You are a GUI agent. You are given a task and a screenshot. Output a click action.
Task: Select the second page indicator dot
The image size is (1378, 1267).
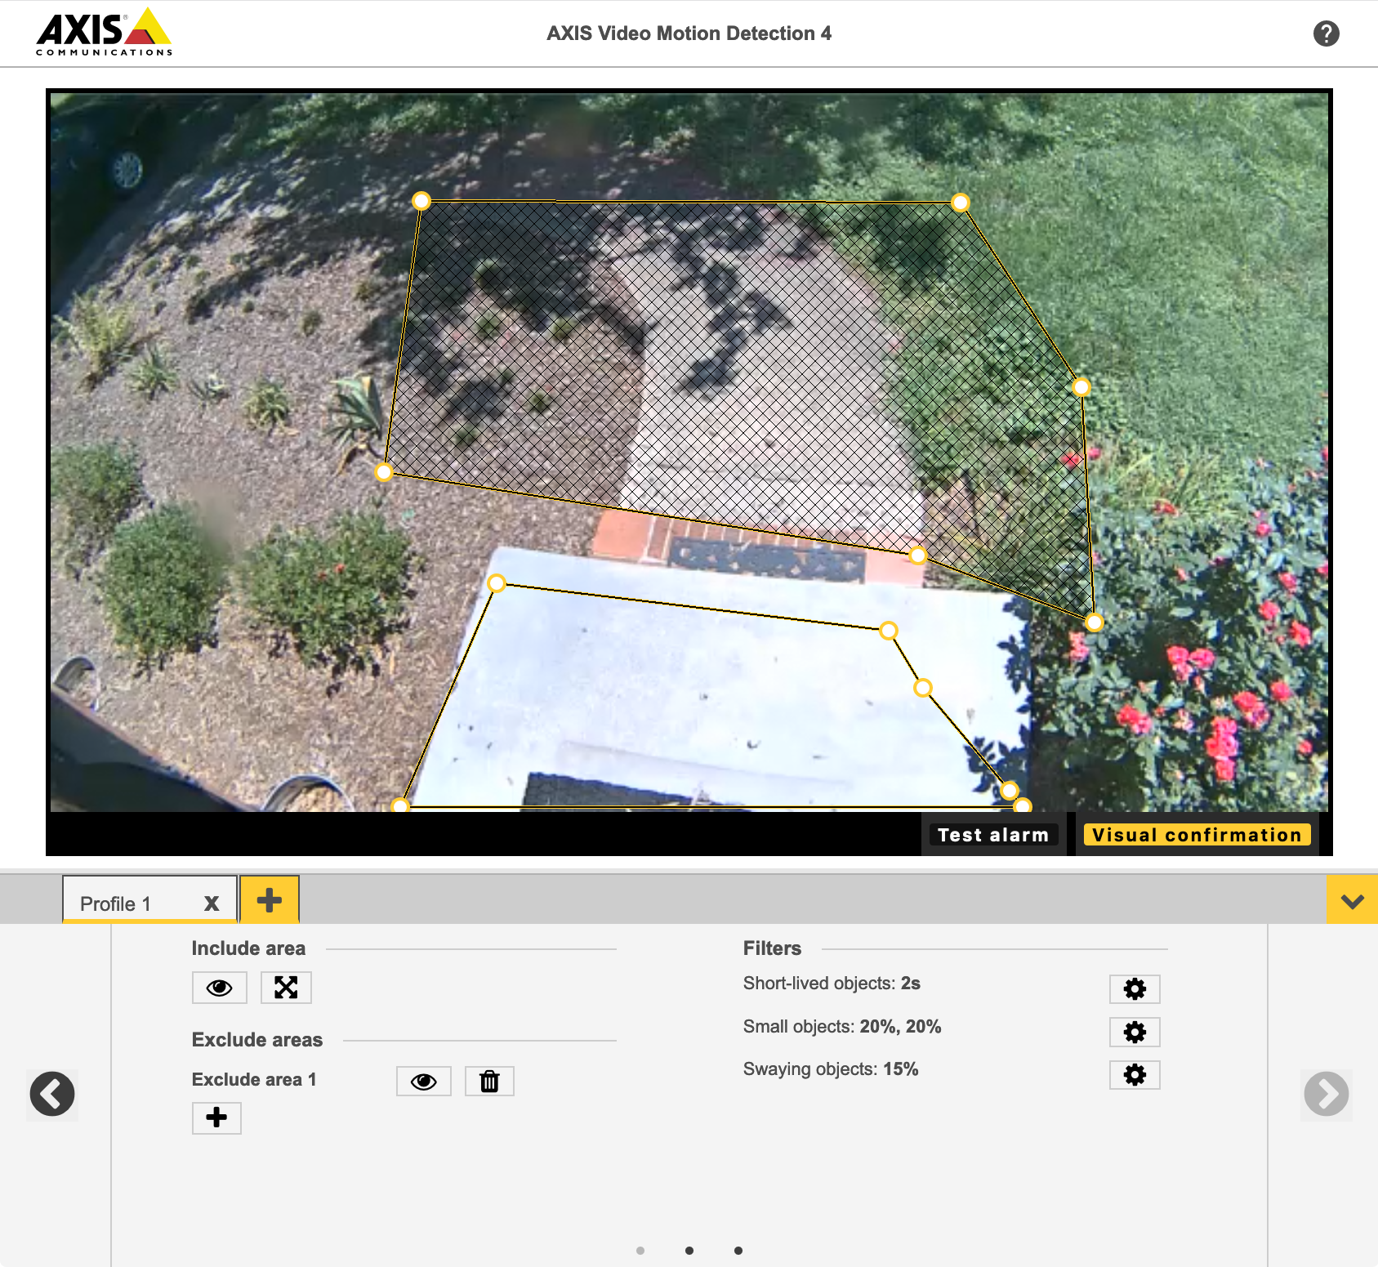pos(689,1251)
